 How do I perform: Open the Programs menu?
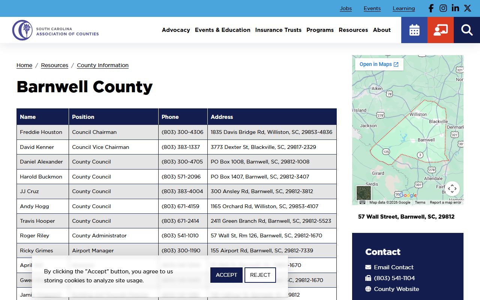click(320, 30)
